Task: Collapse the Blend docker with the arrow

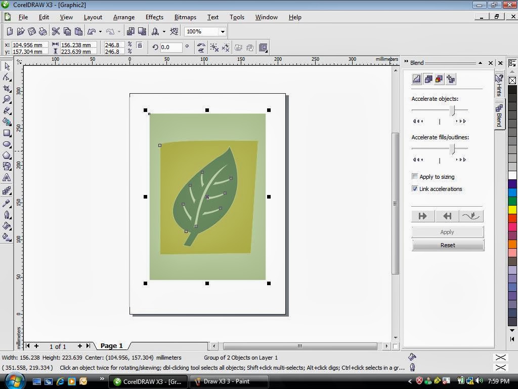Action: (480, 63)
